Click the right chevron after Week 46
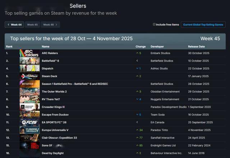The image size is (230, 158). 56,25
